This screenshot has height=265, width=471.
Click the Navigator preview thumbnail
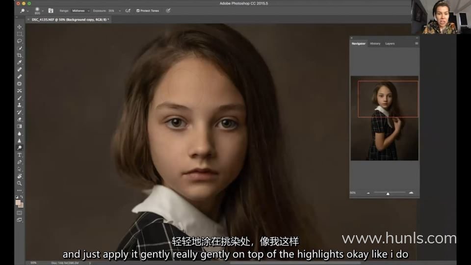385,118
